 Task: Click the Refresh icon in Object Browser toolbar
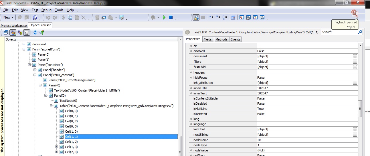pyautogui.click(x=35, y=33)
